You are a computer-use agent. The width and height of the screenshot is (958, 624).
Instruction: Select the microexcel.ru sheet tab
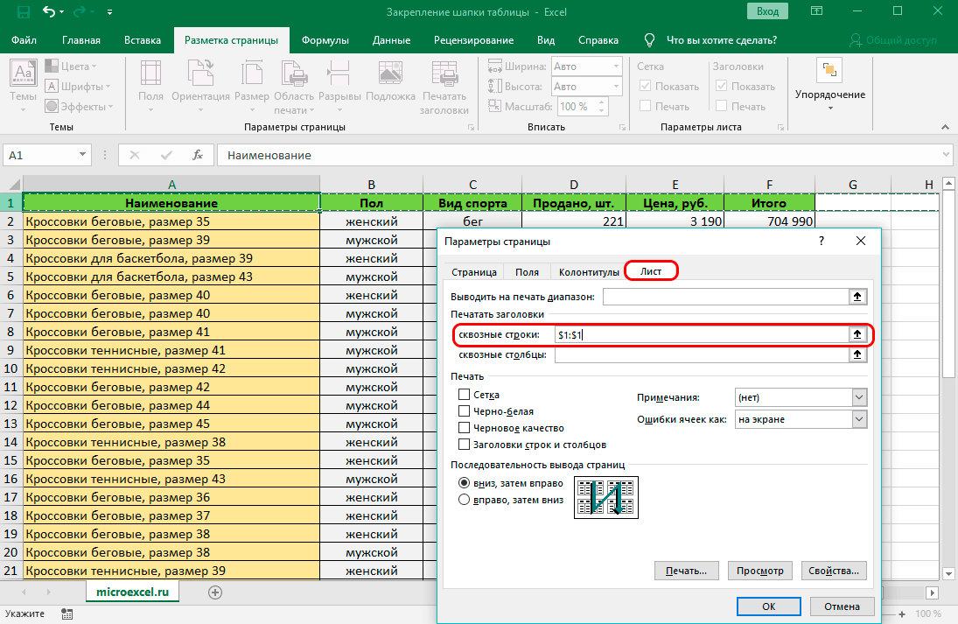point(133,592)
